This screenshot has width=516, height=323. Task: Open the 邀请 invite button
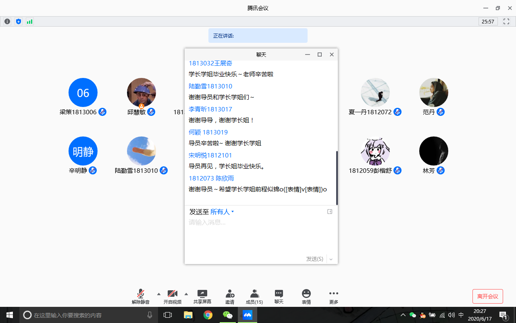(x=230, y=297)
